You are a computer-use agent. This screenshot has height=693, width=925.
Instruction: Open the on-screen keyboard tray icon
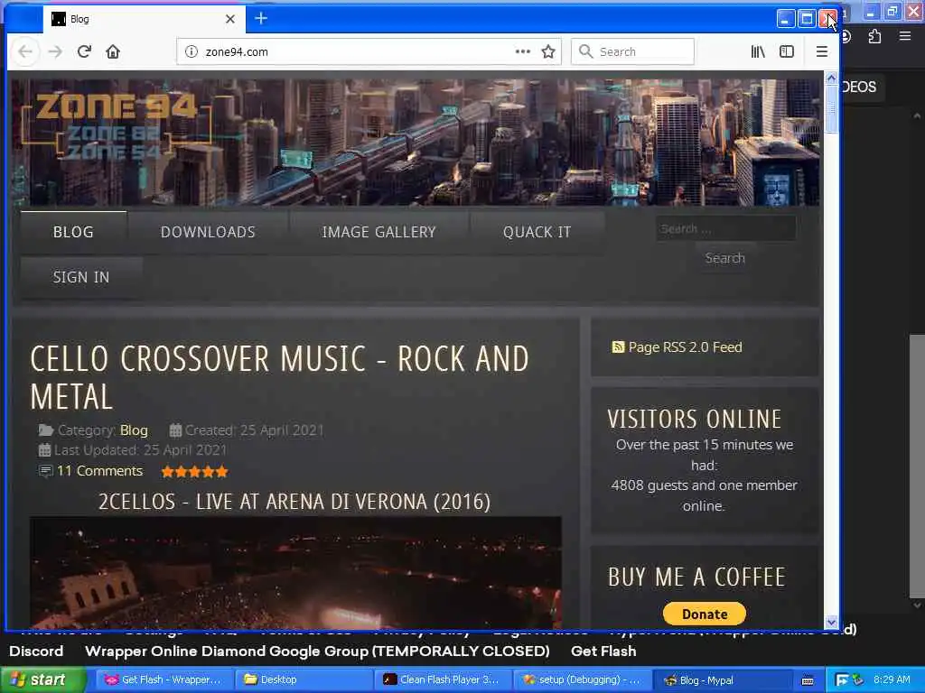[x=808, y=680]
